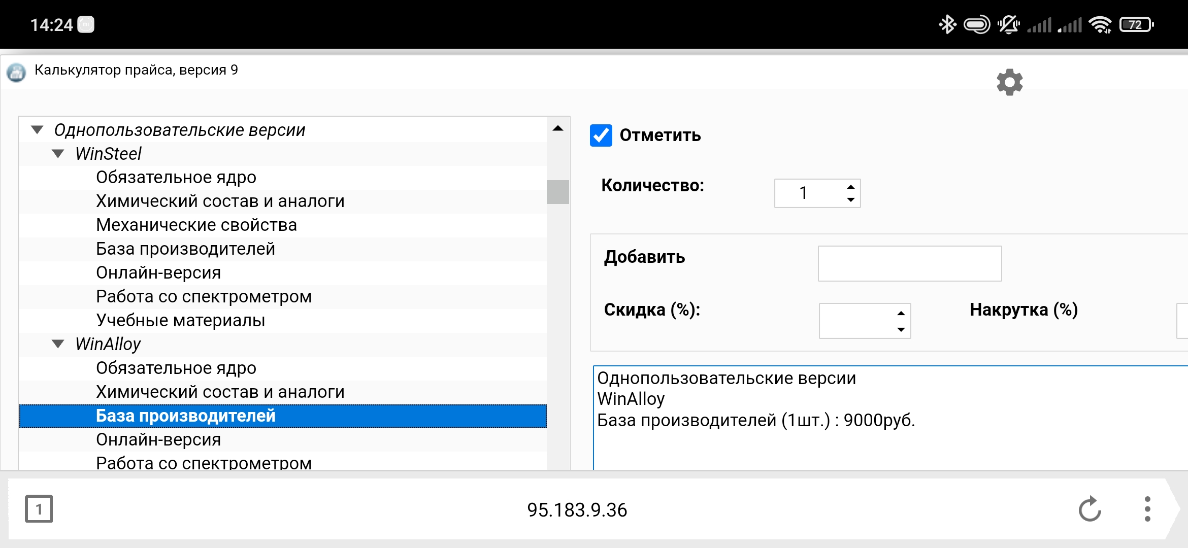
Task: Uncheck the Отметить checkbox
Action: pyautogui.click(x=601, y=135)
